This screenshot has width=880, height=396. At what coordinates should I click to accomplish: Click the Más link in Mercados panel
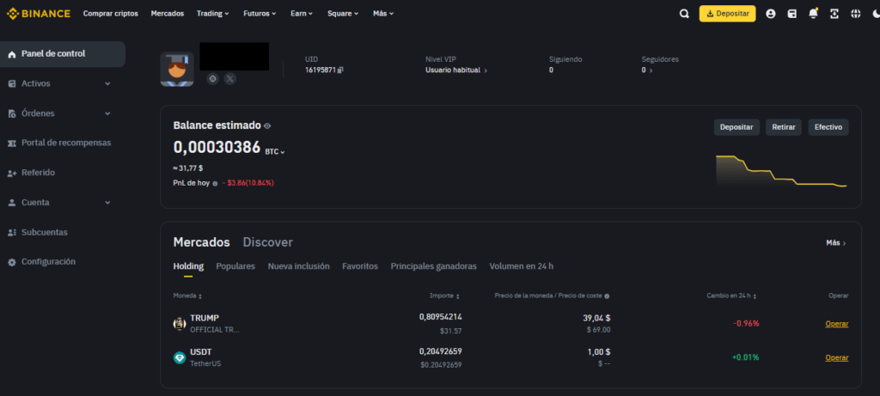pos(836,243)
